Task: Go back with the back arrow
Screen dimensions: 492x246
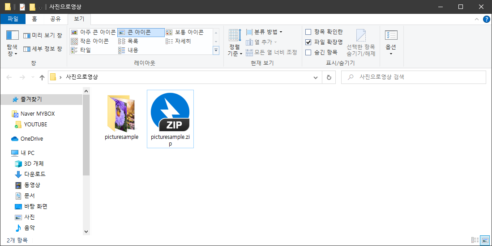Action: [x=9, y=77]
